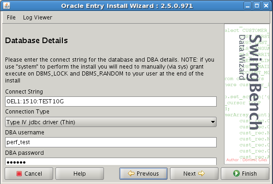The width and height of the screenshot is (273, 184).
Task: Click the window title Oracle Entry Install Wizard
Action: pos(127,6)
